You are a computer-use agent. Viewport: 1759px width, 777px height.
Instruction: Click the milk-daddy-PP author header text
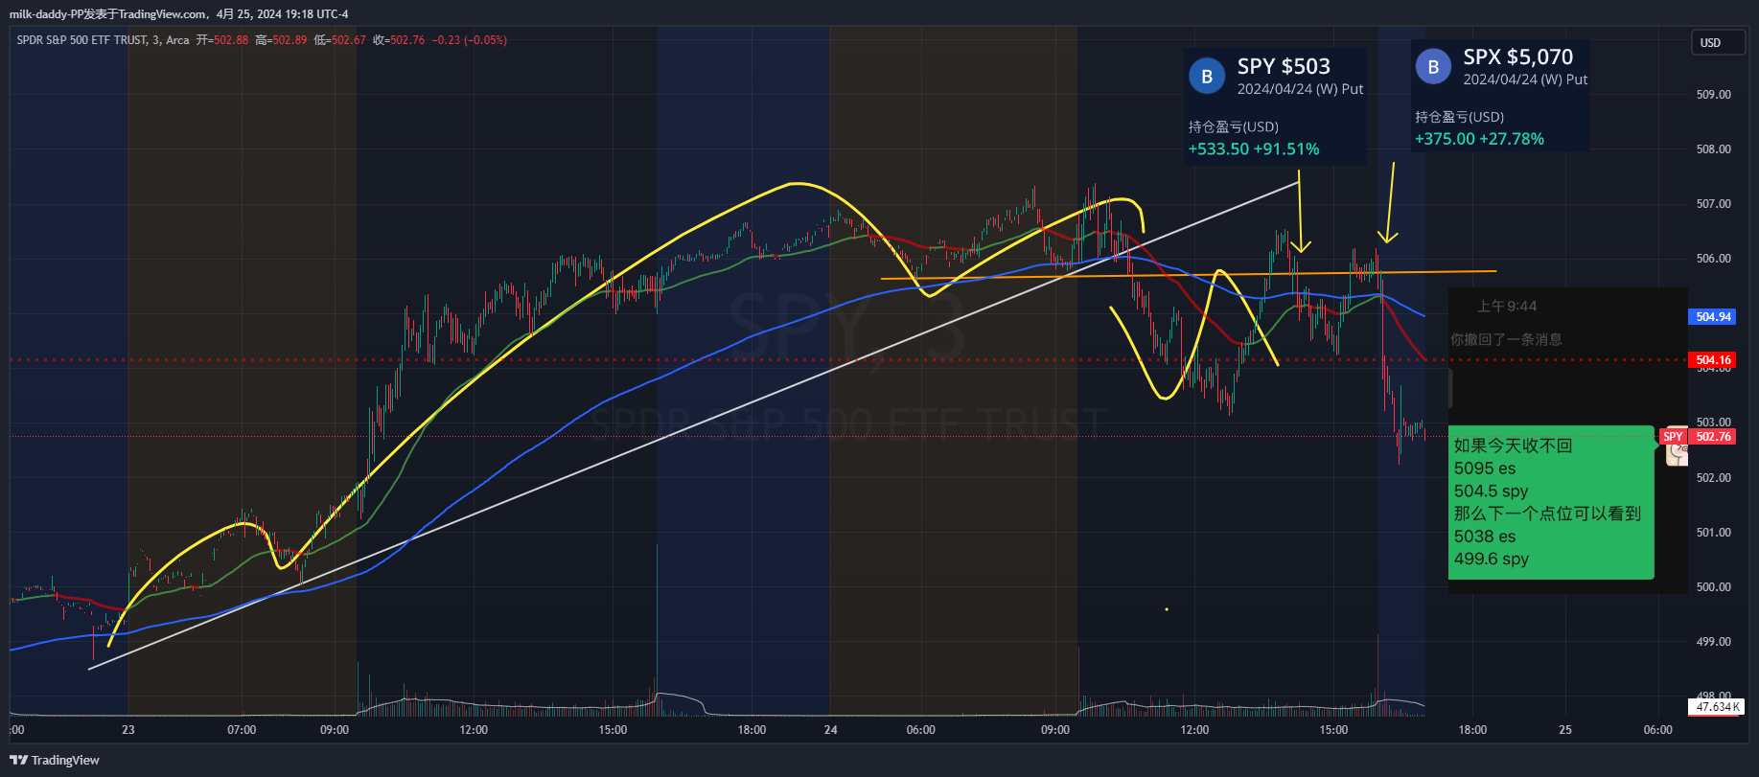pyautogui.click(x=178, y=14)
